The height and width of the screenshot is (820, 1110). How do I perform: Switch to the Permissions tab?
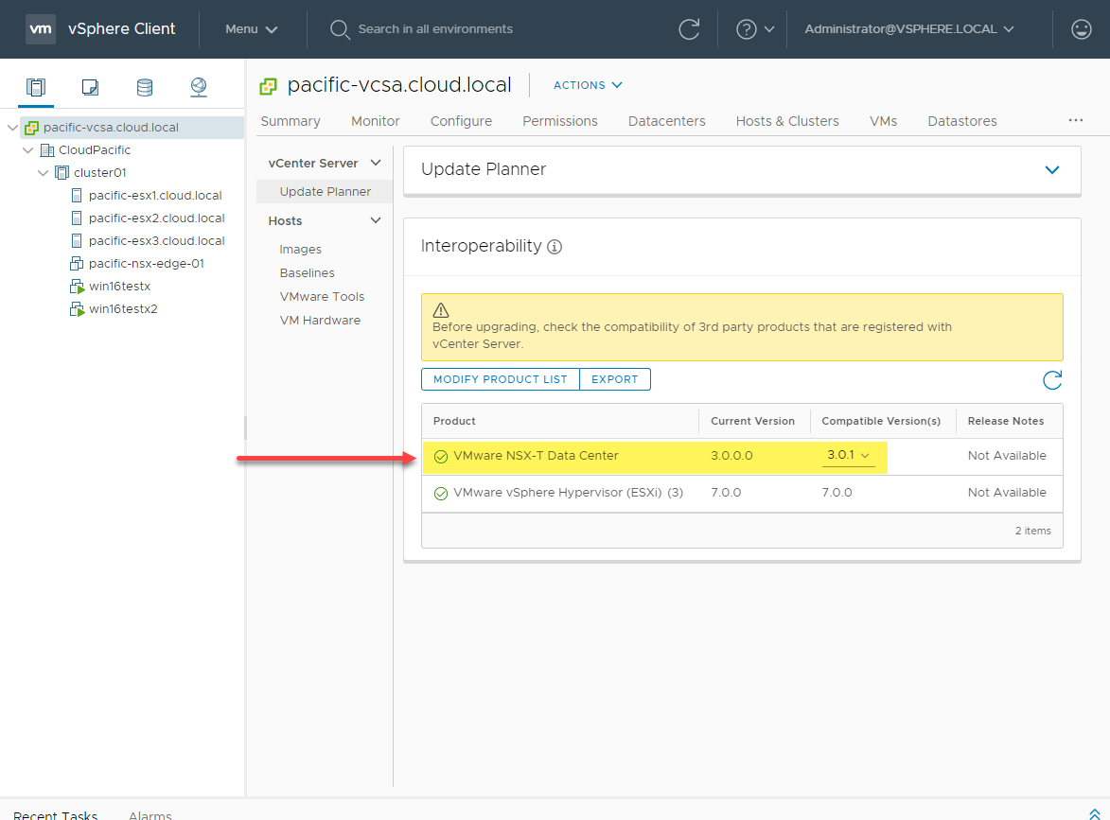[560, 121]
